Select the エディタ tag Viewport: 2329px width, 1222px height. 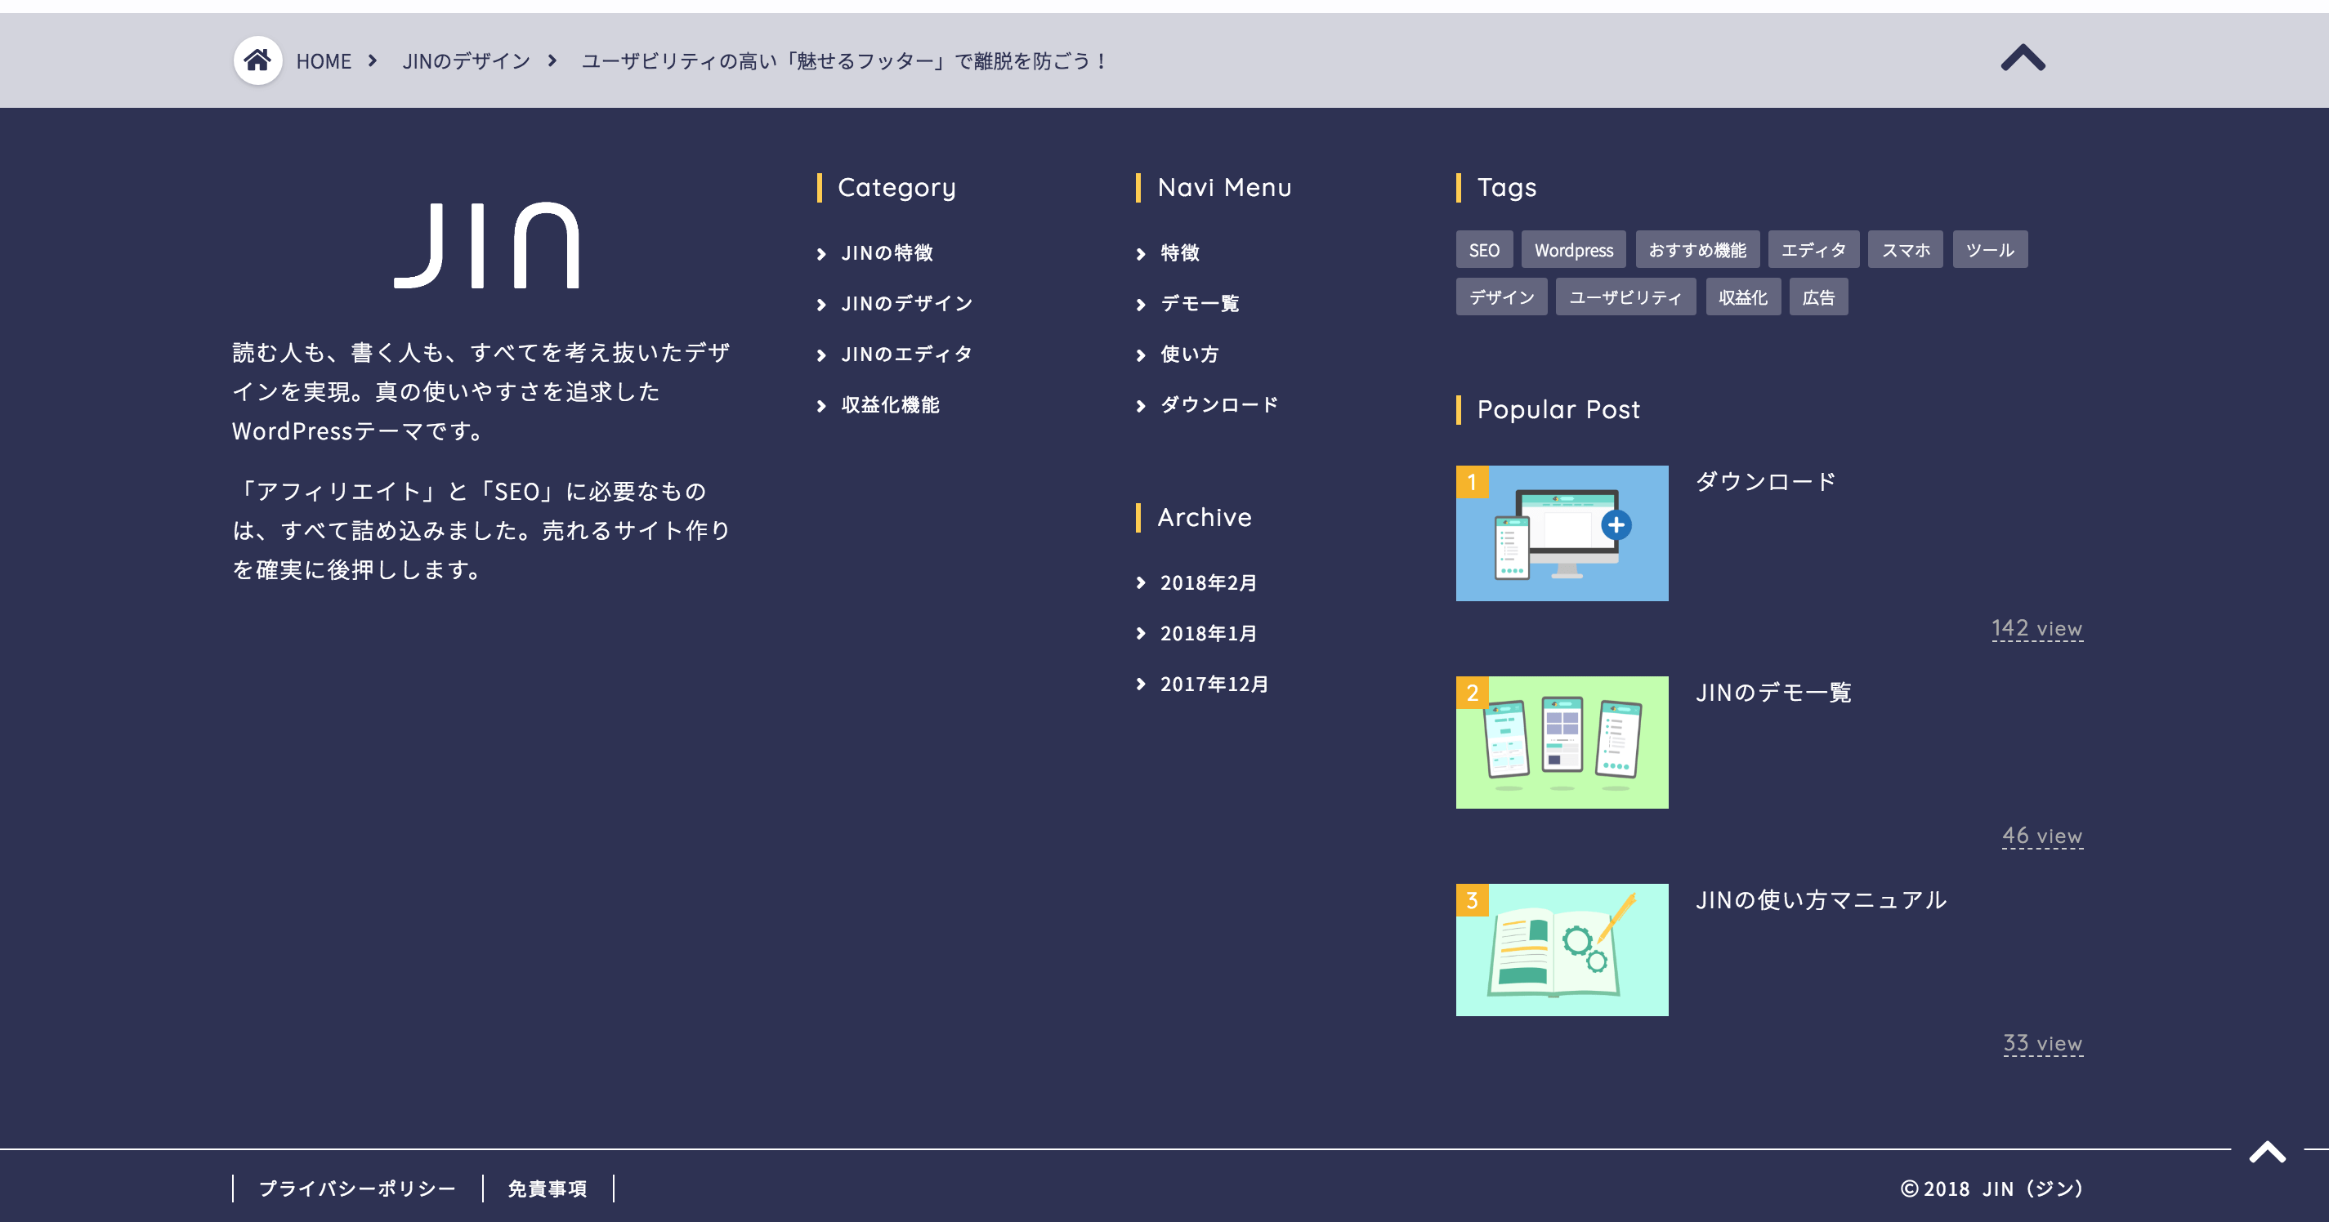pos(1813,249)
